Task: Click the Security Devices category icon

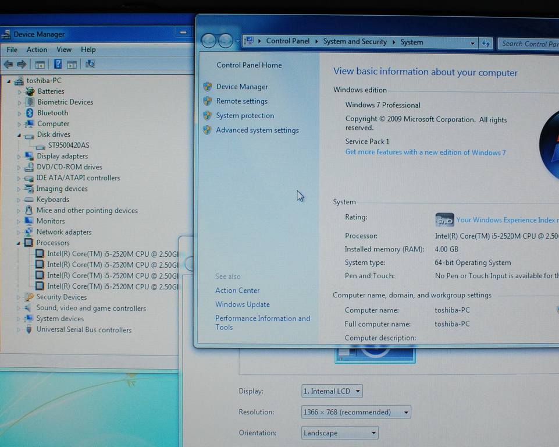Action: (28, 297)
